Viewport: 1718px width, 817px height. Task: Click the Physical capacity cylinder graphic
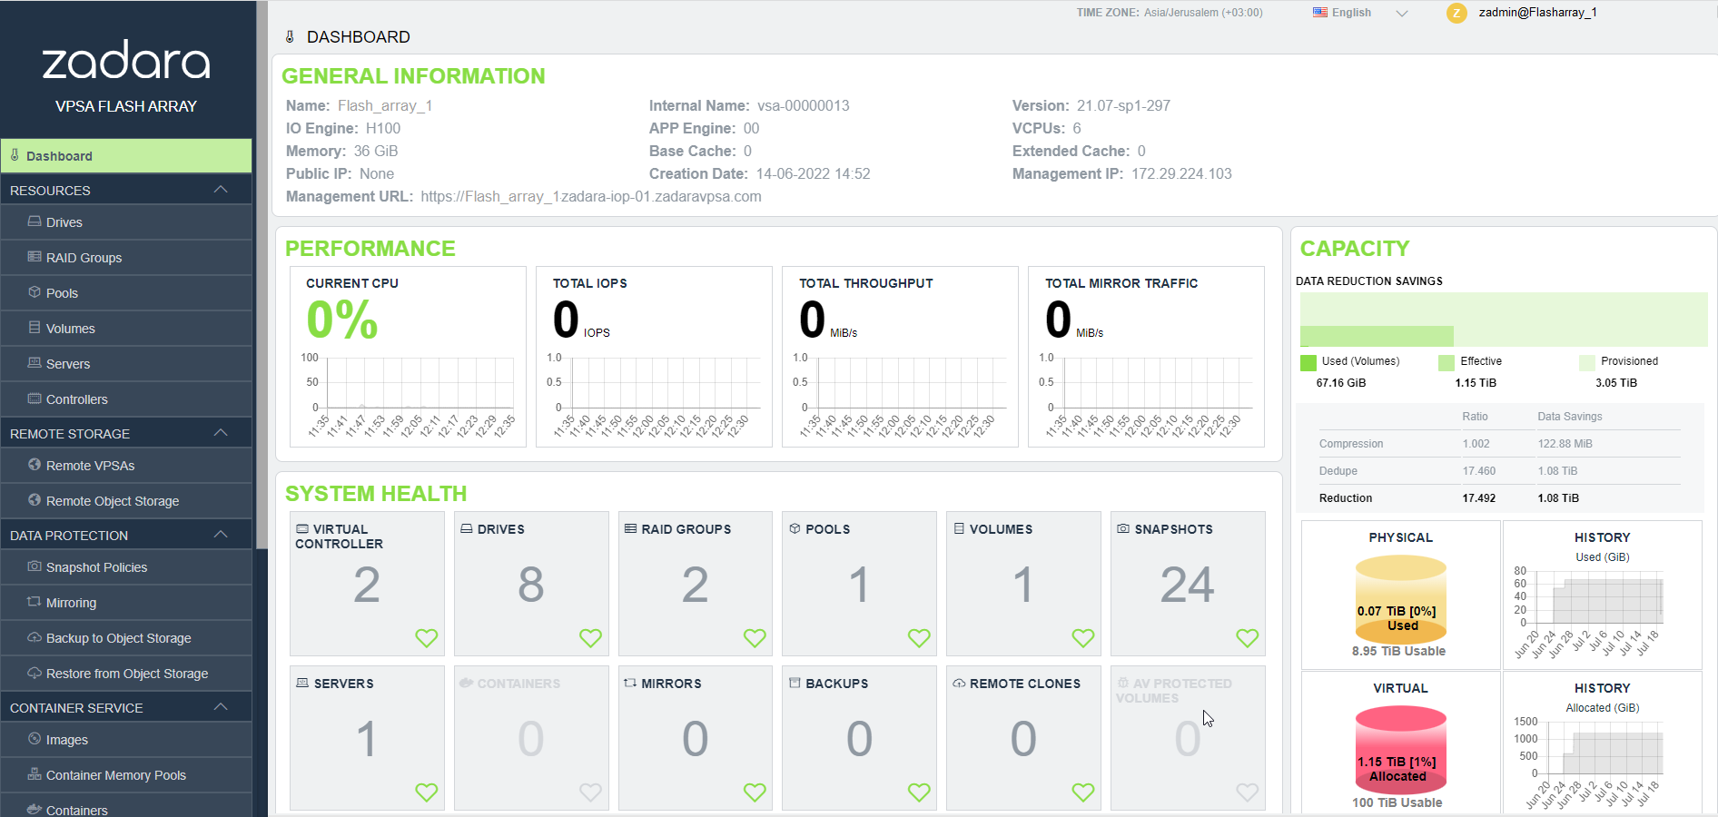pos(1401,600)
